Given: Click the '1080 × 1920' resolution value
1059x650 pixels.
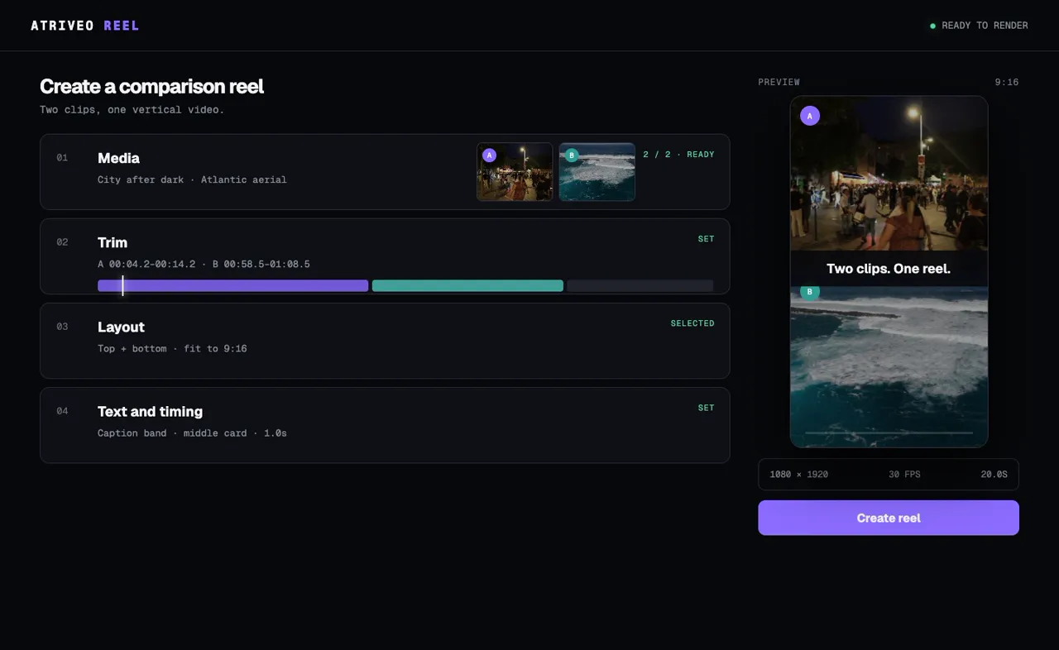Looking at the screenshot, I should point(798,475).
